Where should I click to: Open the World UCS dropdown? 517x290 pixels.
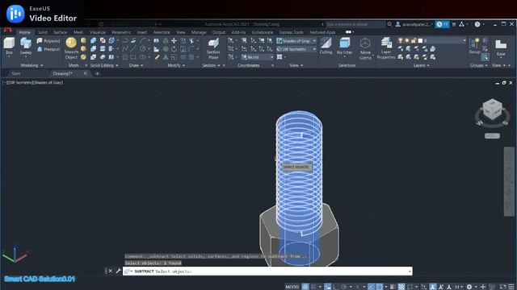point(258,57)
